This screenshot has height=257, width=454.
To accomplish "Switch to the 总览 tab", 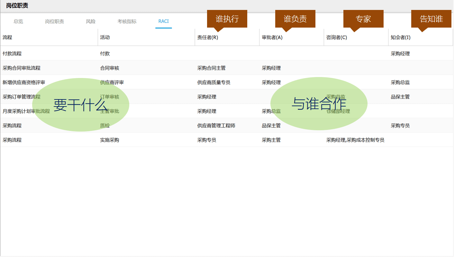I will tap(18, 21).
